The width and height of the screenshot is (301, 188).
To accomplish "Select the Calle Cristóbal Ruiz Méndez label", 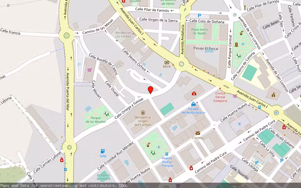I will (x=115, y=156).
